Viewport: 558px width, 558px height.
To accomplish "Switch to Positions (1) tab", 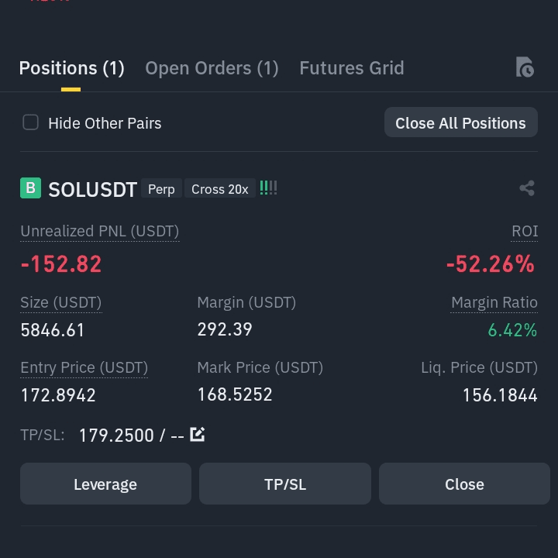I will click(x=71, y=68).
